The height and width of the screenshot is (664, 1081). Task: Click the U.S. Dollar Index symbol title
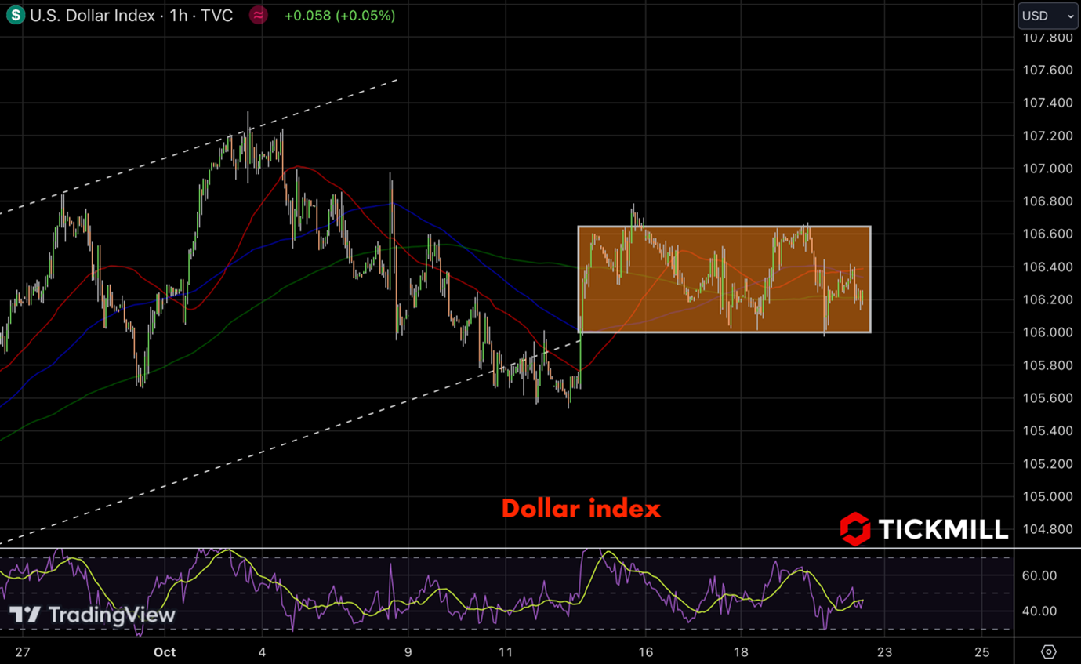pos(93,16)
